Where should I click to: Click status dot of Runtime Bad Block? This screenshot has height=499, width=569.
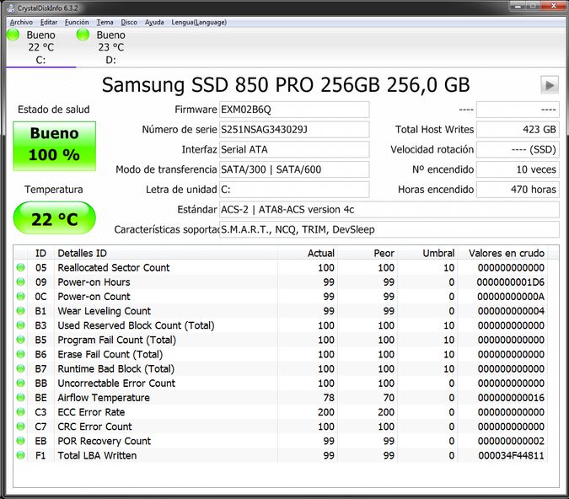coord(21,368)
